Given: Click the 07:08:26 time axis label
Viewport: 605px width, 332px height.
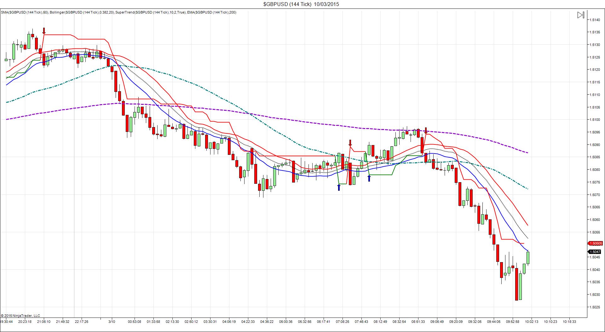Looking at the screenshot, I should pyautogui.click(x=343, y=322).
